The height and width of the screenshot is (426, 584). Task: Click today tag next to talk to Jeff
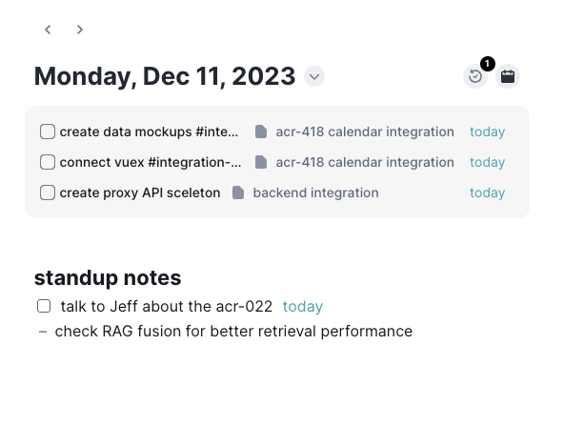pyautogui.click(x=303, y=306)
